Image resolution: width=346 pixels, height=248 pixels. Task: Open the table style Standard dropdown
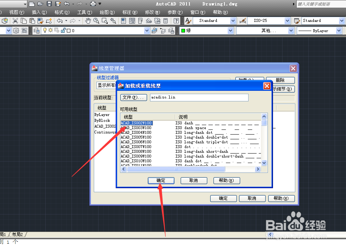[342, 21]
